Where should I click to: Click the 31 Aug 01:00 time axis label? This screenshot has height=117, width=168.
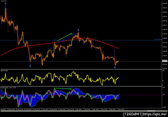pyautogui.click(x=62, y=109)
